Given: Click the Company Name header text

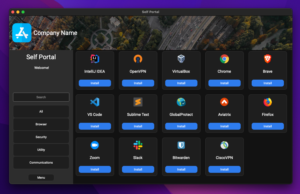Looking at the screenshot, I should 55,33.
